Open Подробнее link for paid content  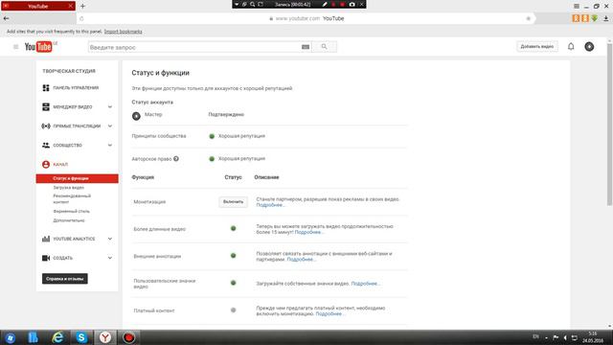[x=329, y=313]
